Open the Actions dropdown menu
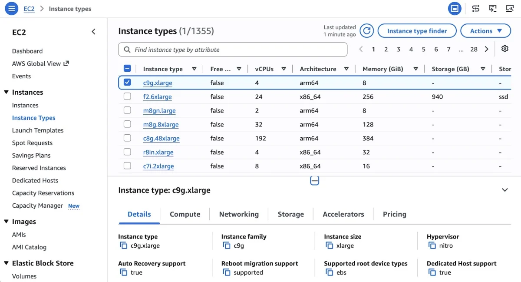This screenshot has height=282, width=521. coord(486,31)
